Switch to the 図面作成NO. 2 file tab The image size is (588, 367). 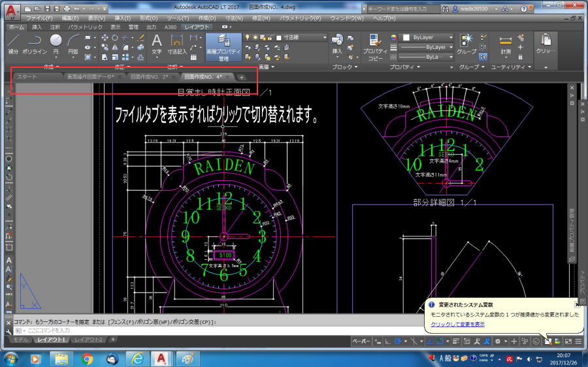click(x=149, y=76)
